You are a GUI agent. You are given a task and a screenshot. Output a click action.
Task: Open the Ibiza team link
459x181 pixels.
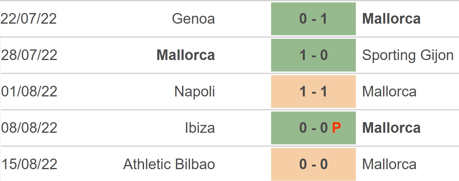[x=200, y=128]
